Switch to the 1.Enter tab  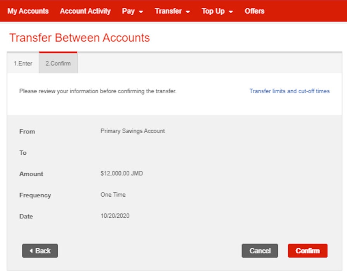[23, 63]
